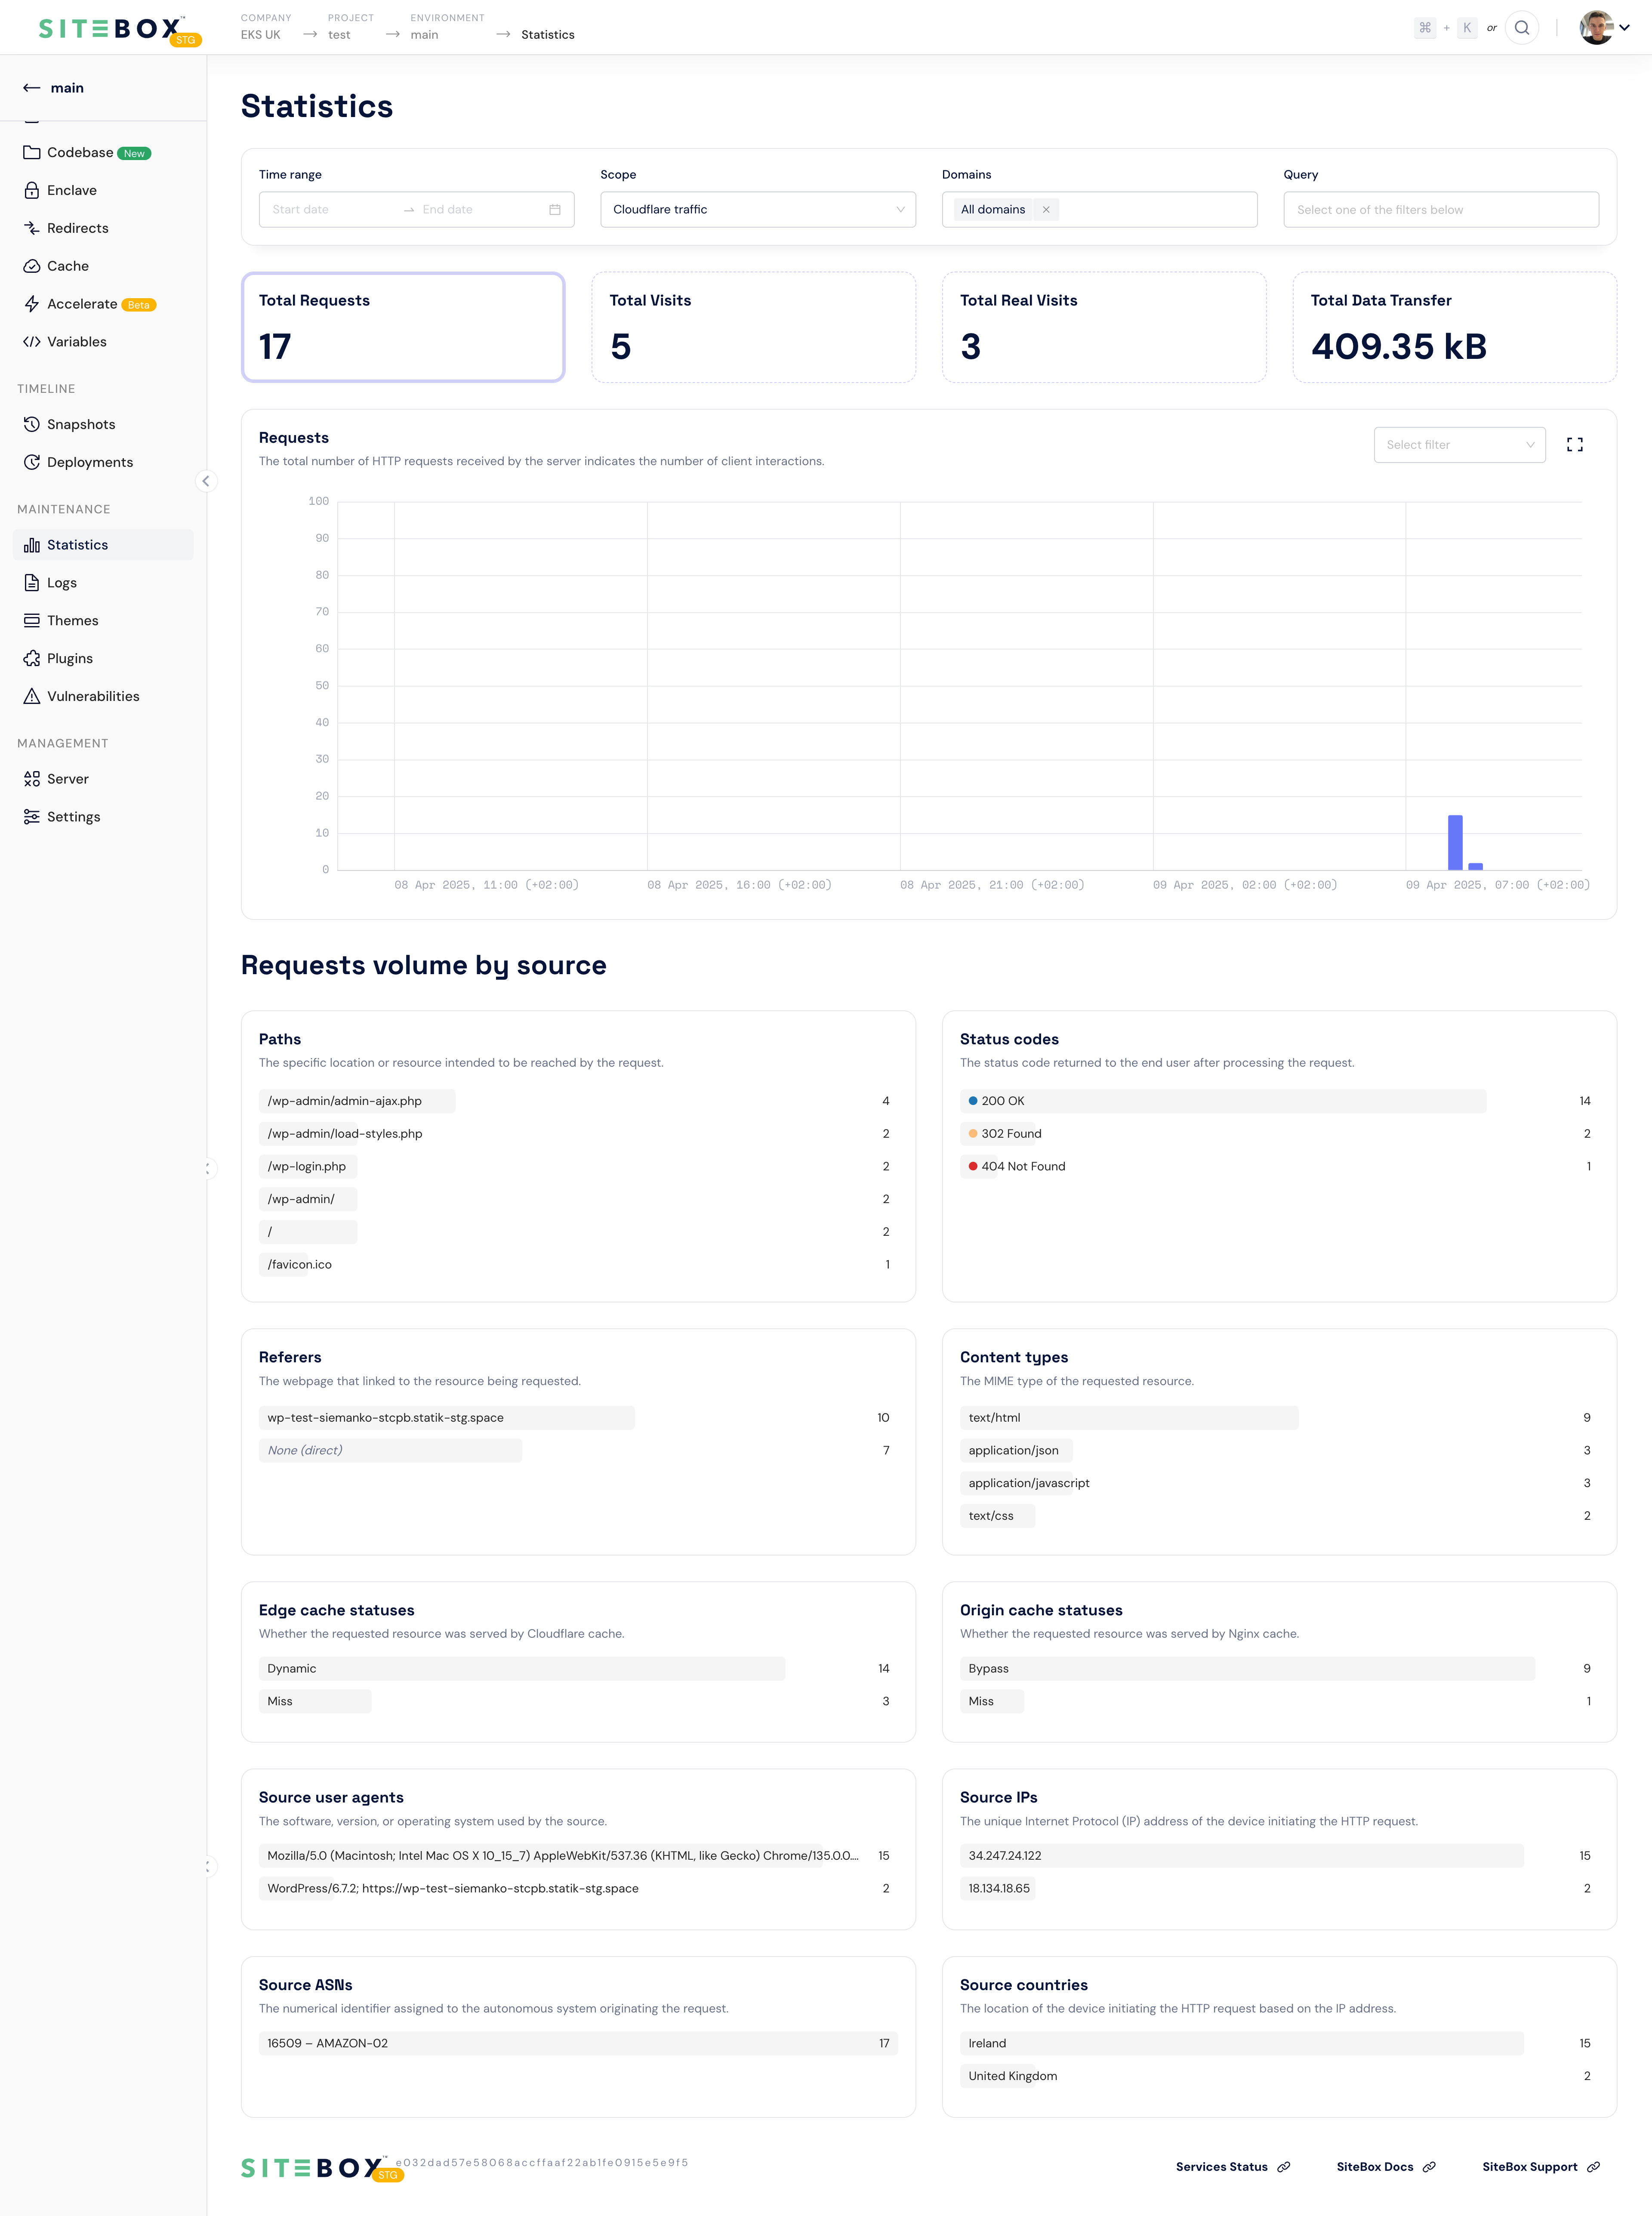Click the main environment breadcrumb
The image size is (1652, 2216).
[x=424, y=35]
